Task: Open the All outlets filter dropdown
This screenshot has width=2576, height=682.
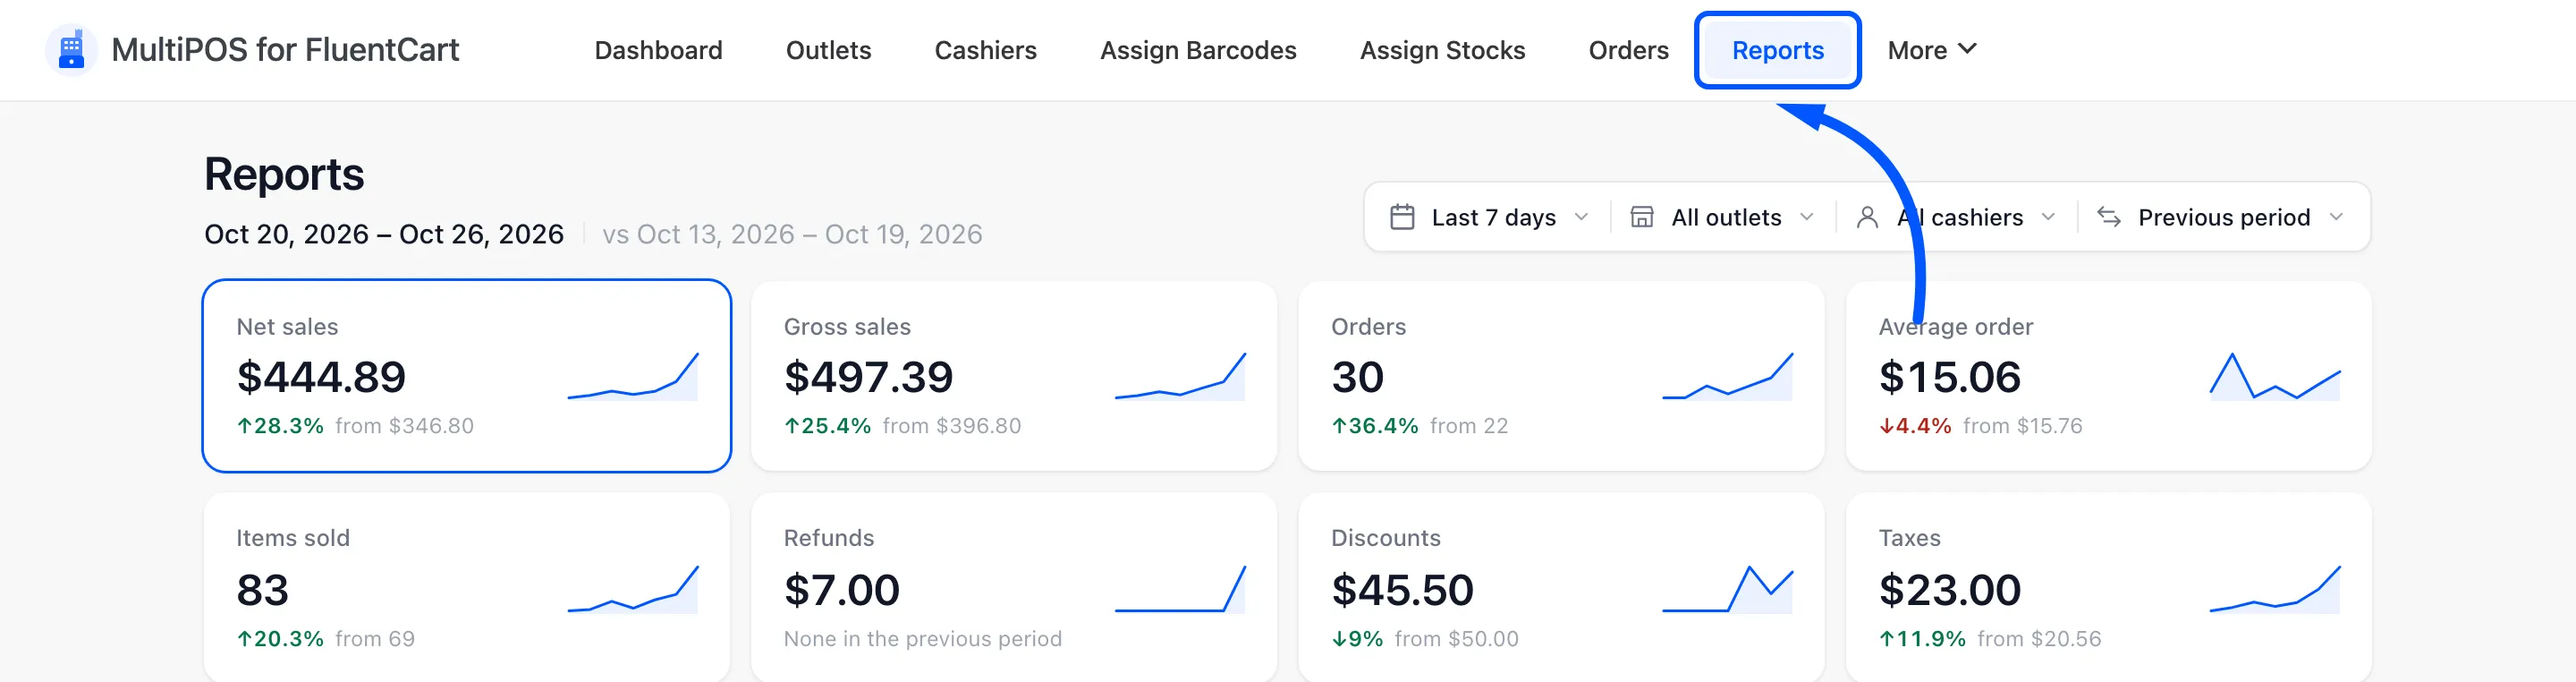Action: pyautogui.click(x=1722, y=217)
